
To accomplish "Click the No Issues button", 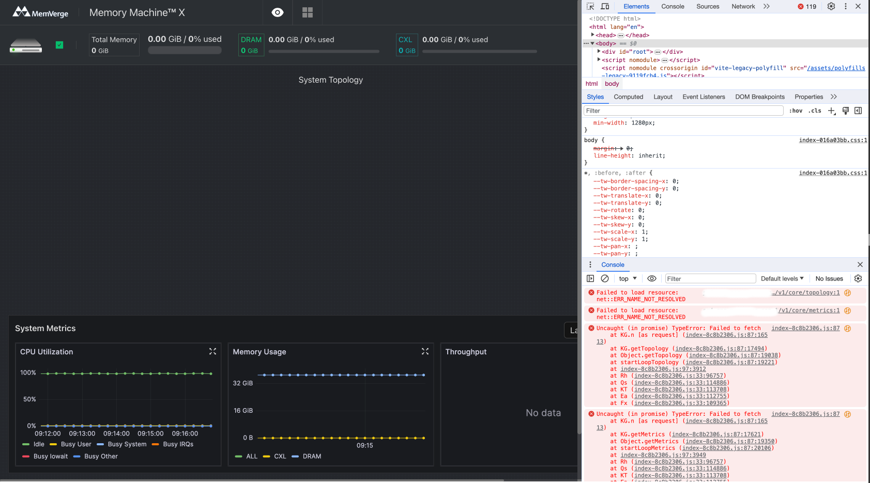I will 829,278.
